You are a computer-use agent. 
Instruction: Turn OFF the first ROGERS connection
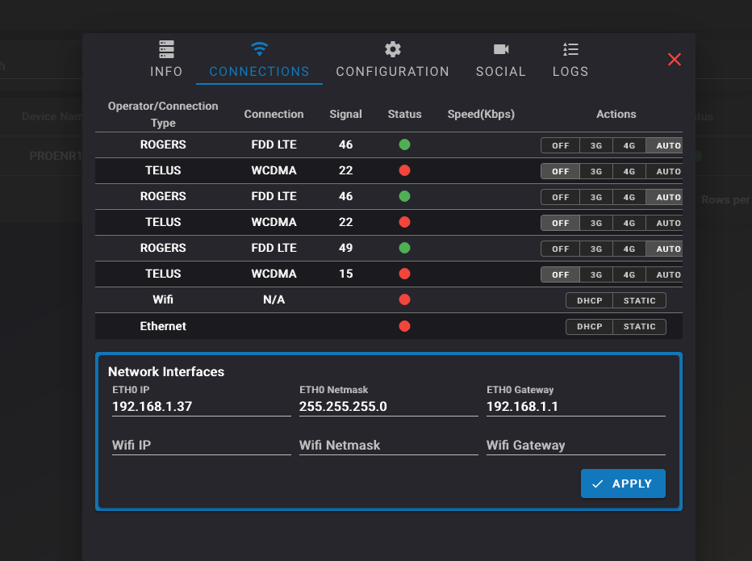(560, 145)
